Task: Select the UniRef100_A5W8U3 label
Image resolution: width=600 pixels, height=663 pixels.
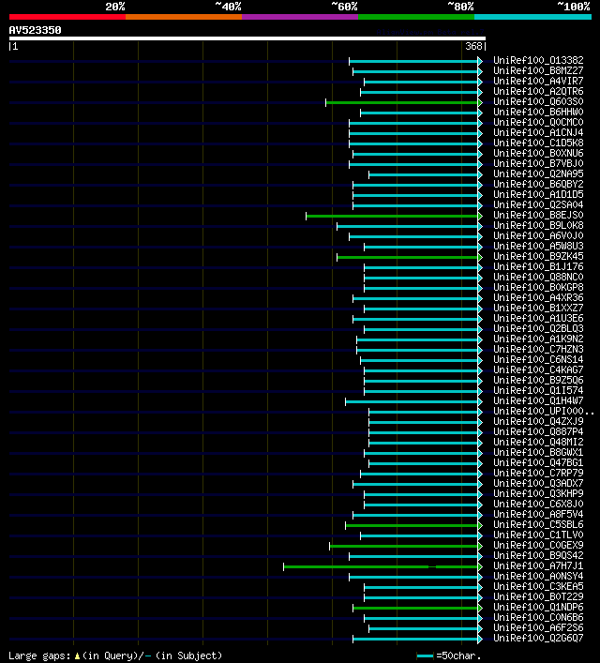Action: [538, 246]
